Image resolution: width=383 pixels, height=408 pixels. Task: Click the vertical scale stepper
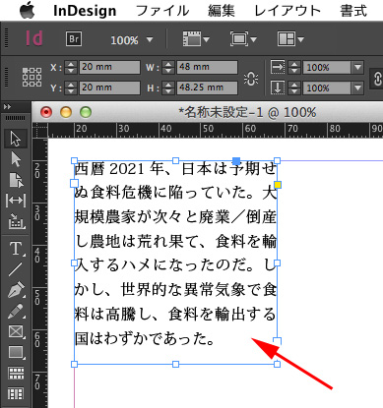pyautogui.click(x=294, y=87)
